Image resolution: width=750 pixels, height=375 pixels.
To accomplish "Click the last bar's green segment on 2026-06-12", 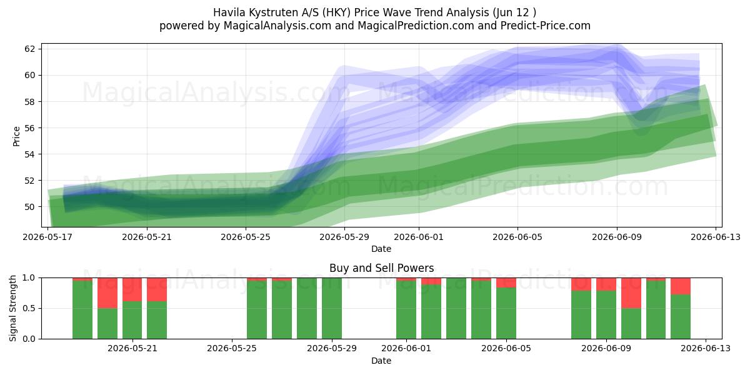I will coord(681,317).
